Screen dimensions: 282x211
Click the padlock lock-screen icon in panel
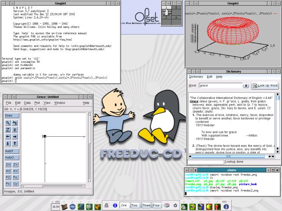coord(107,205)
